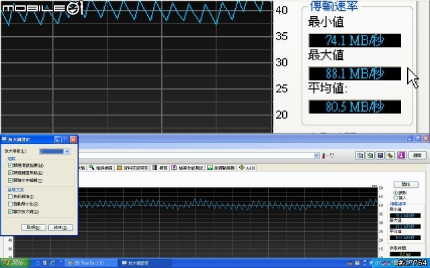Viewport: 430px width, 268px height.
Task: Toggle the follow keyboard focus checkbox
Action: (x=11, y=173)
